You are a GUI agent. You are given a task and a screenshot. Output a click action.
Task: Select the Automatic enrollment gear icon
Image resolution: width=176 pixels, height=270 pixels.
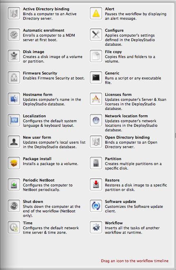[14, 35]
